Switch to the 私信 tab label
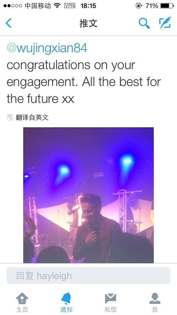Image resolution: width=177 pixels, height=315 pixels. point(110,309)
